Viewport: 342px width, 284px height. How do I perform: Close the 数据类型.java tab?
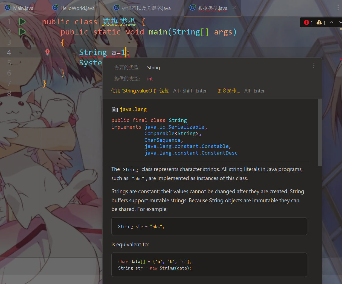point(234,8)
